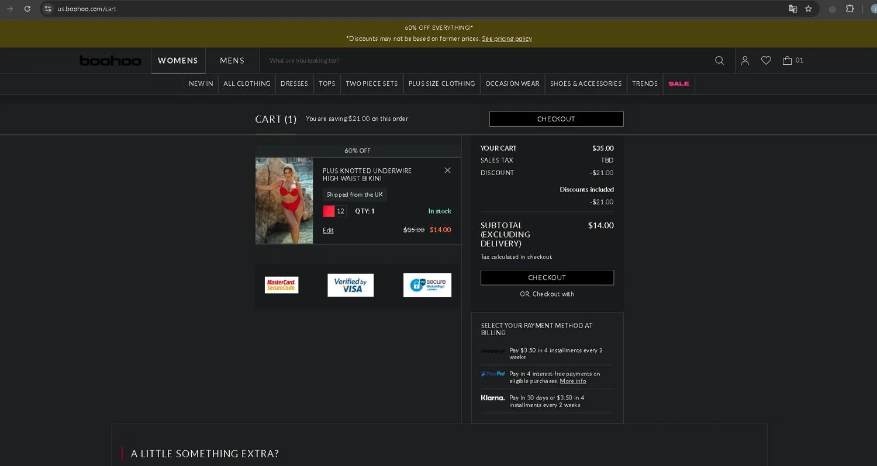877x466 pixels.
Task: Open the TRENDS menu
Action: click(645, 84)
